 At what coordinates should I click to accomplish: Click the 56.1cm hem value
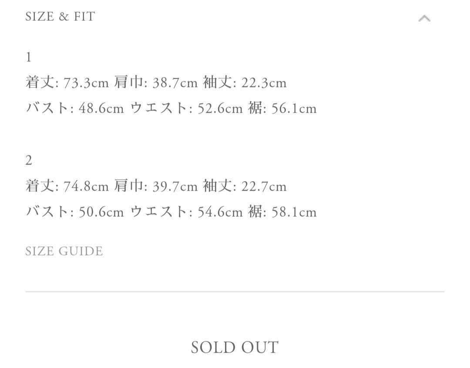coord(294,108)
